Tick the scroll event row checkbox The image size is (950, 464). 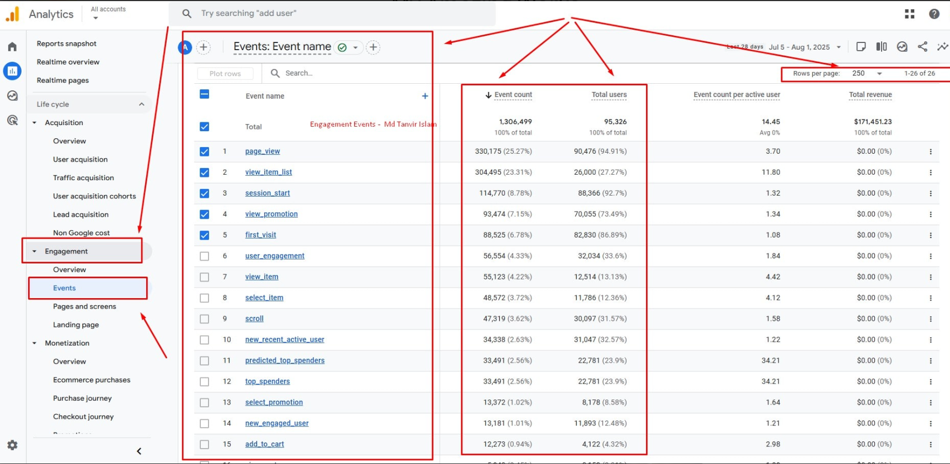204,319
